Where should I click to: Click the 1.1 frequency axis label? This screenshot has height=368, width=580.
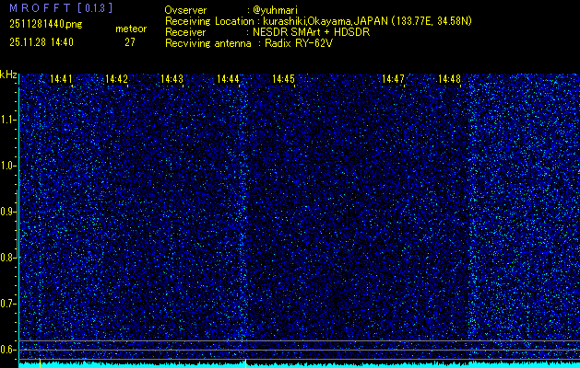pos(7,120)
